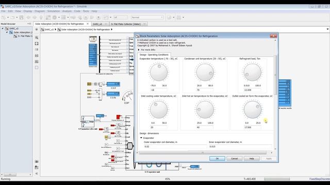
Task: Click the Refrigerant load value field
Action: click(253, 90)
